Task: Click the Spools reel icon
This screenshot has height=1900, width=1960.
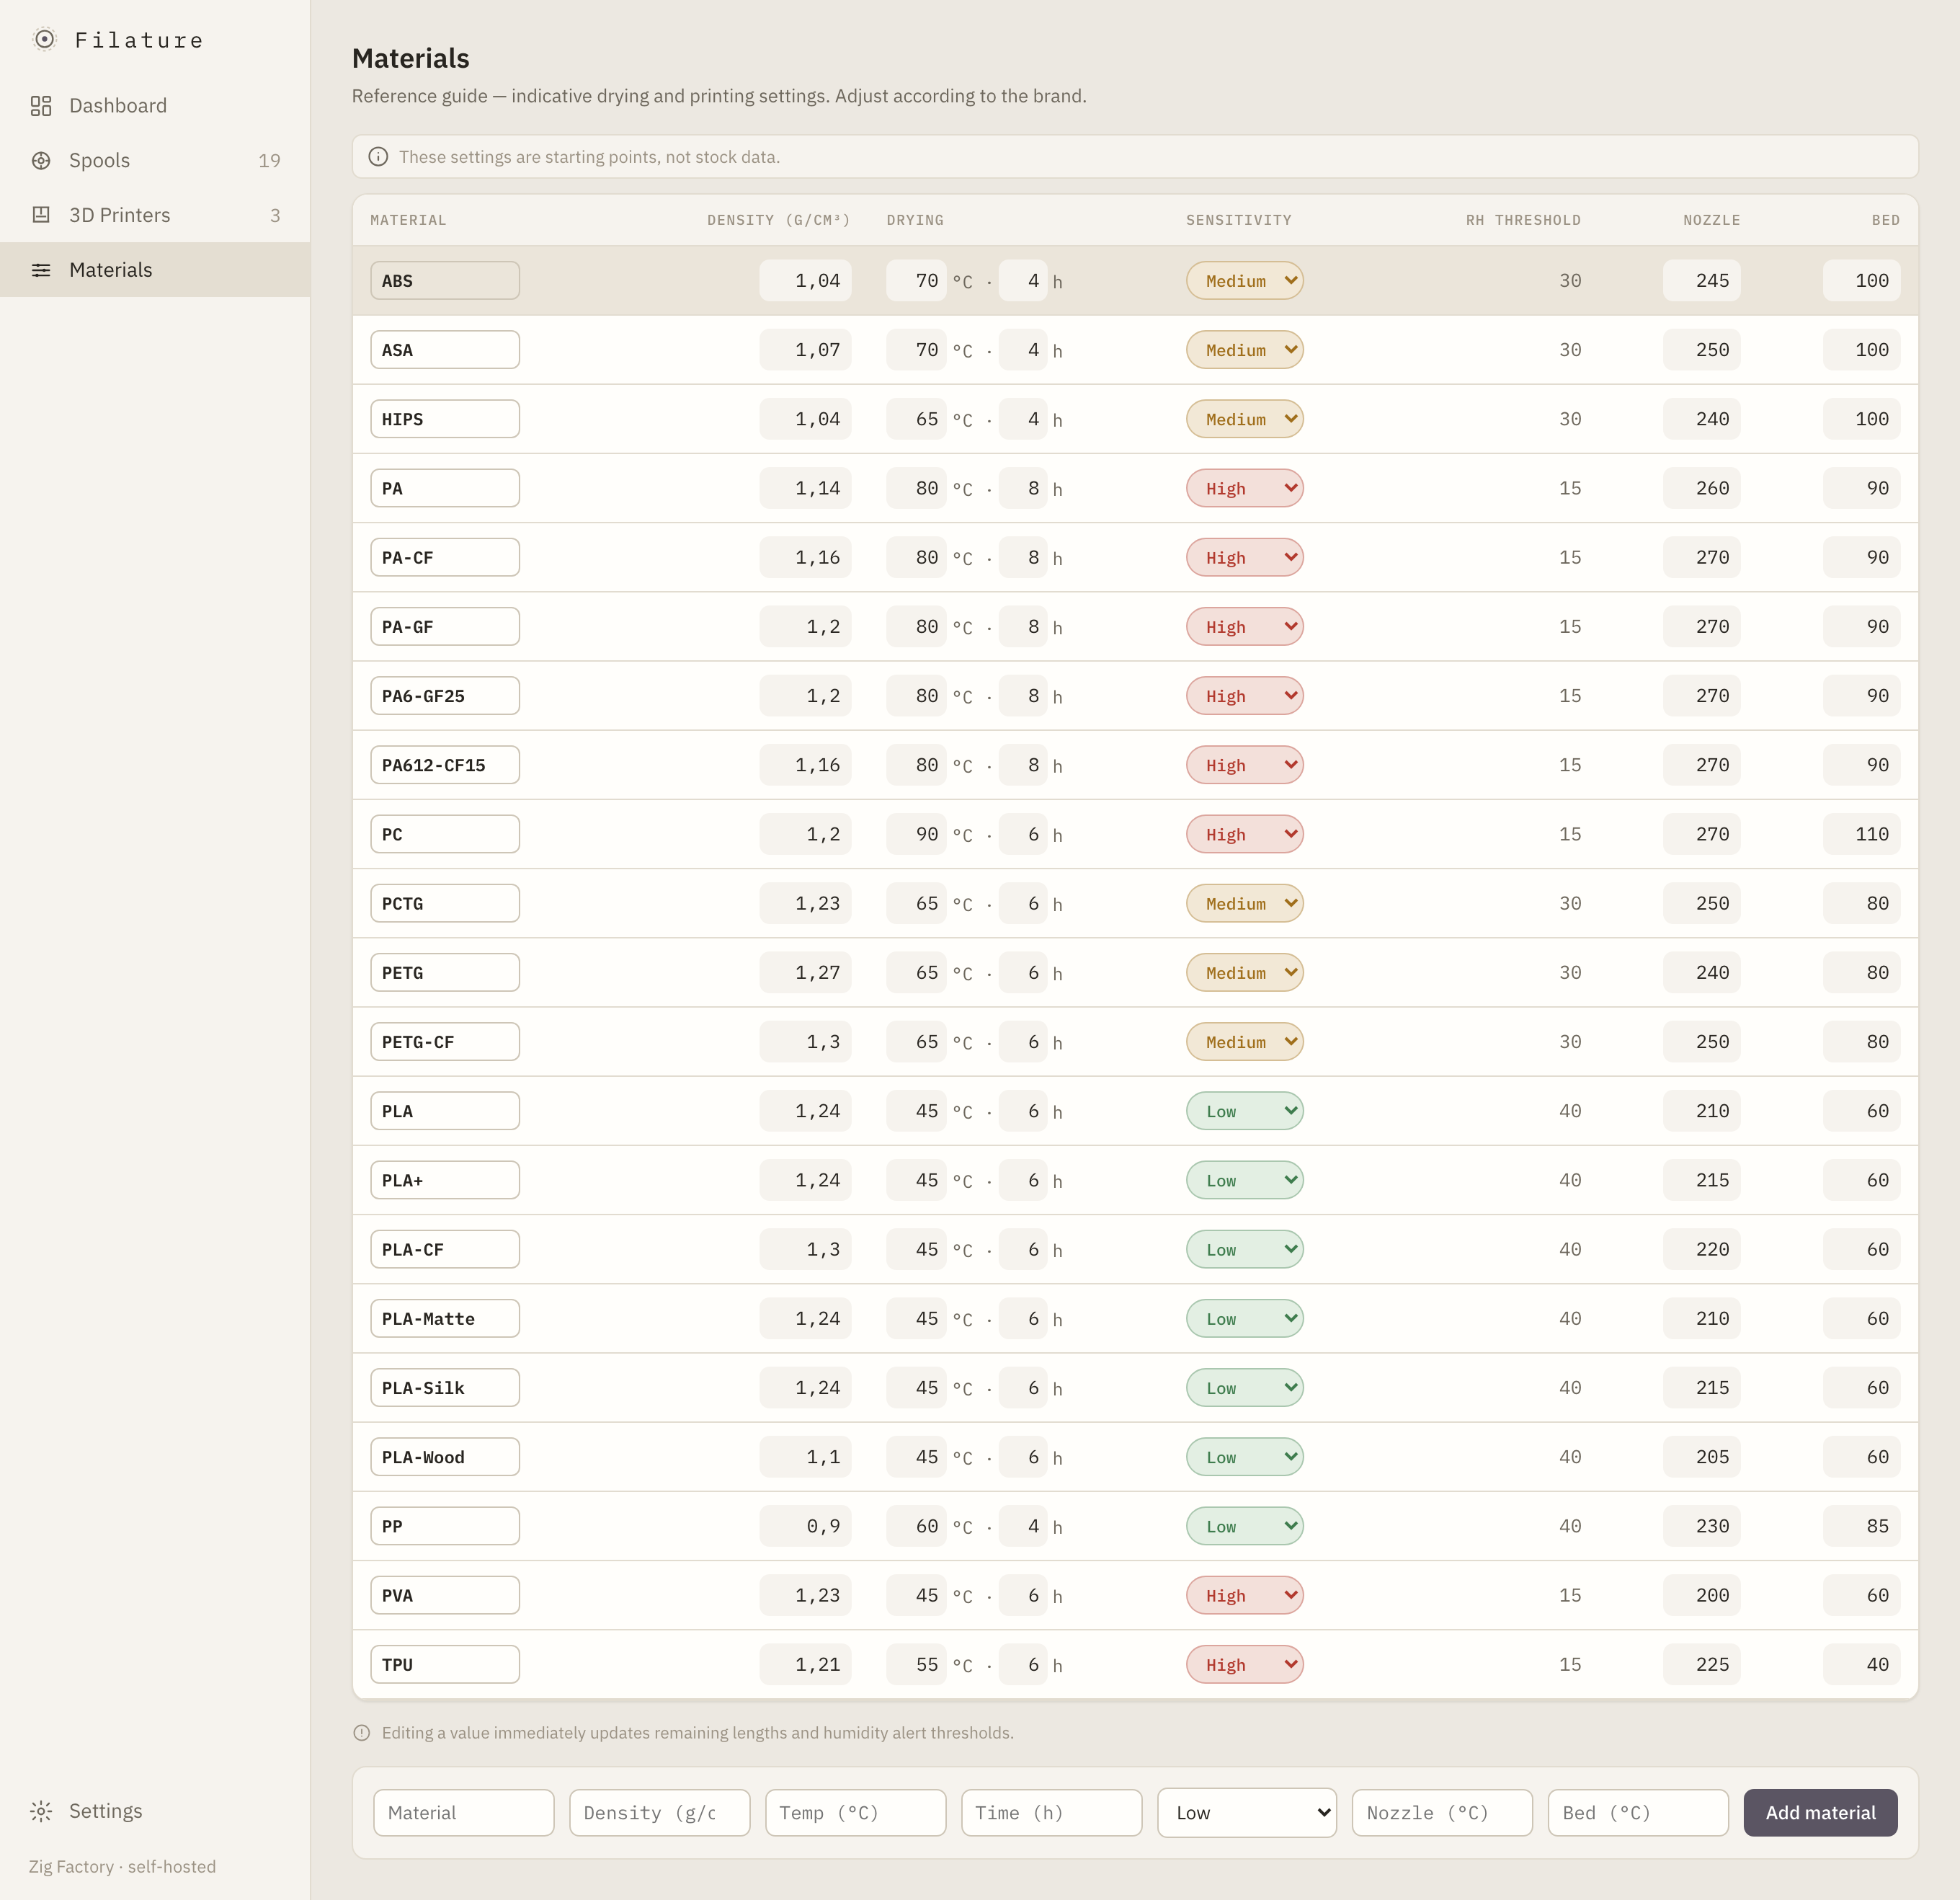Action: click(x=41, y=161)
